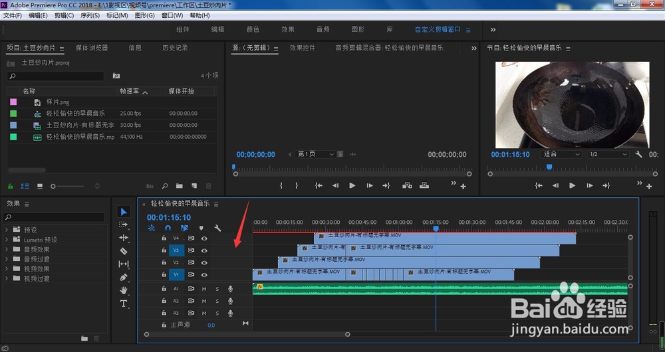Mark In point in Source monitor
The width and height of the screenshot is (665, 352).
point(281,185)
